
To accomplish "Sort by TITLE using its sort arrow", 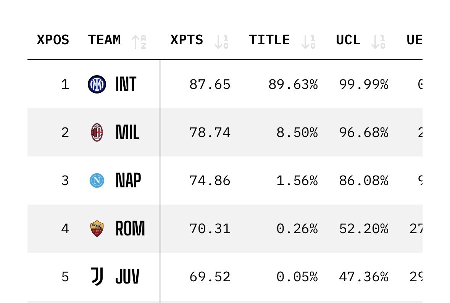I will pyautogui.click(x=308, y=42).
